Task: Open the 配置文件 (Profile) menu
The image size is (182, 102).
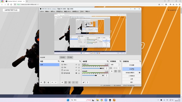Action: tap(67, 11)
